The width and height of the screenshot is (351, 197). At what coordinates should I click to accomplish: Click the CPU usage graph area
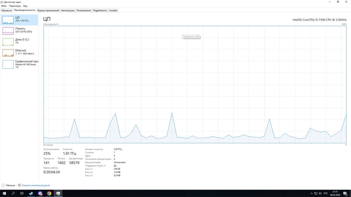195,84
